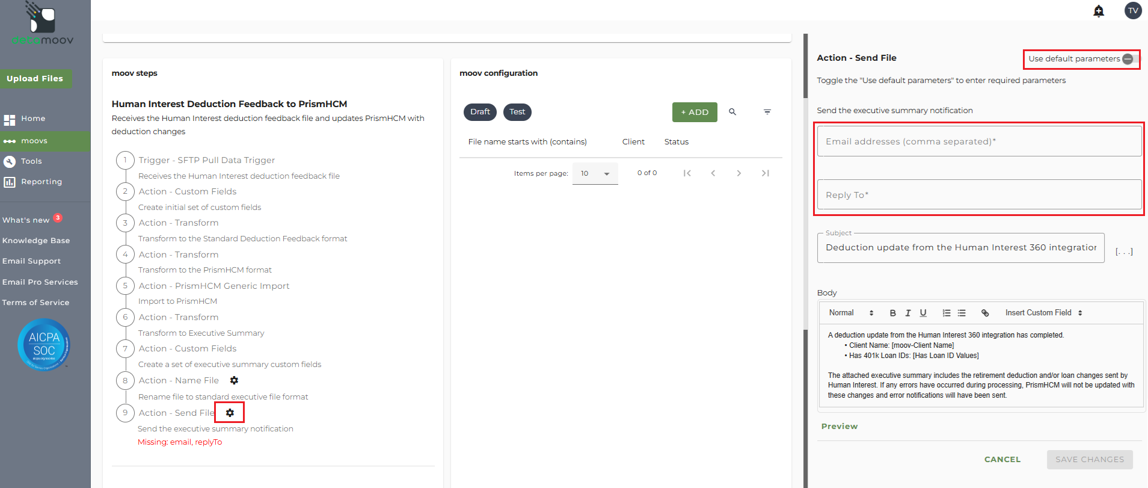Go to first page of configurations
1148x488 pixels.
click(687, 173)
